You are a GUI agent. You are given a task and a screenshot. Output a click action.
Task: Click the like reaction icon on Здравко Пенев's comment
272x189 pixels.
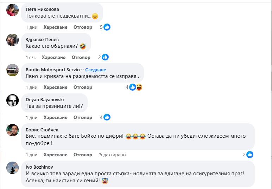[x=105, y=57]
